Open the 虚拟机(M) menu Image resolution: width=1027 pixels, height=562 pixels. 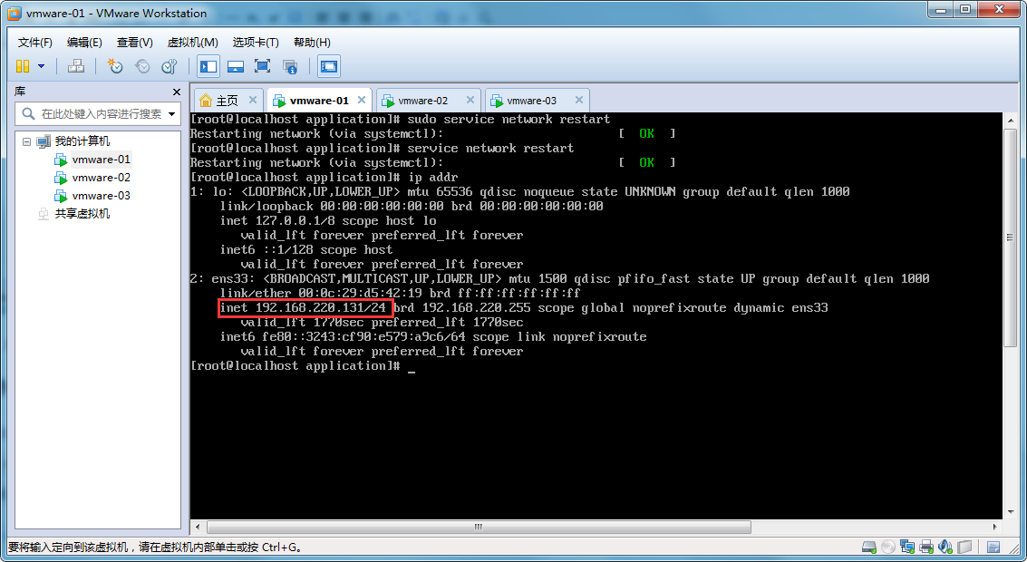192,42
